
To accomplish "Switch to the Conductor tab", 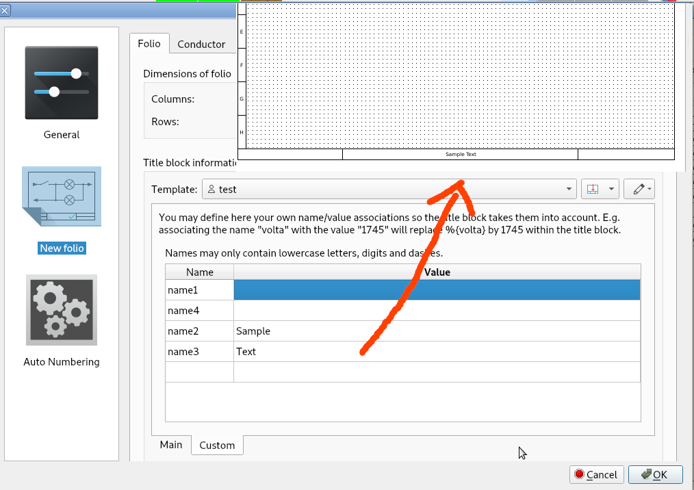I will click(201, 44).
